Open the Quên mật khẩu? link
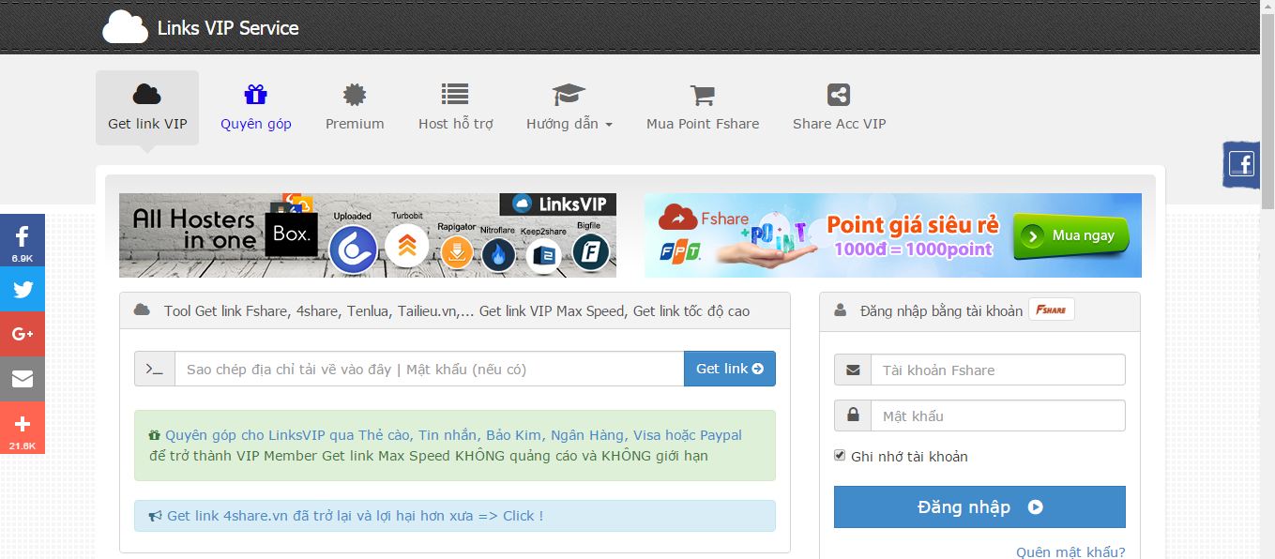The height and width of the screenshot is (559, 1275). [x=1070, y=552]
